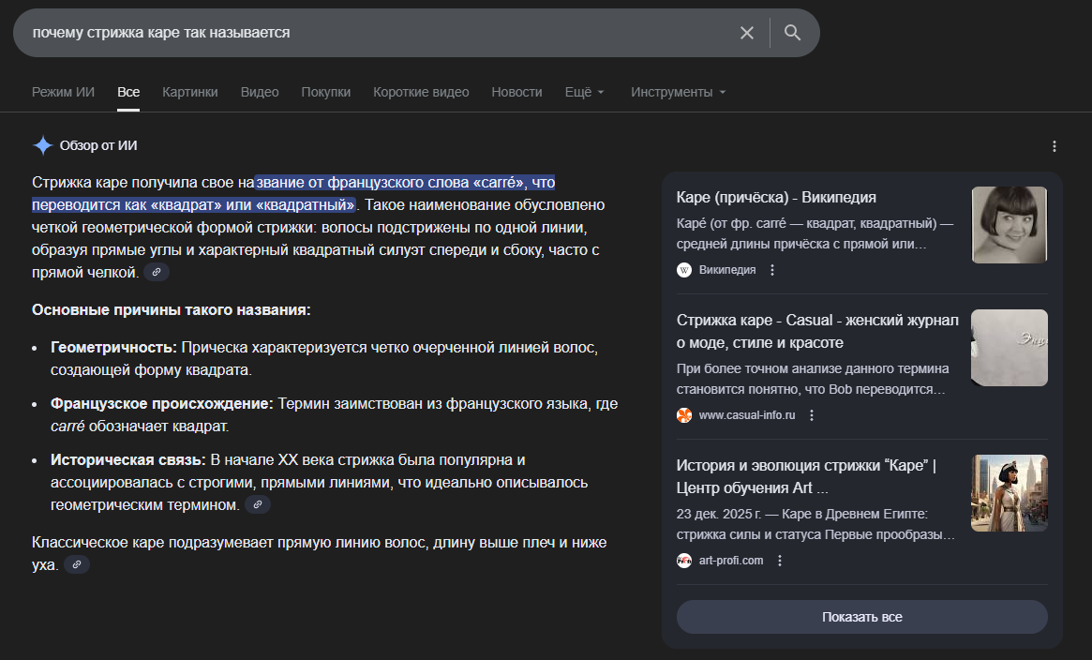Click the source link icon after last sentence
Screen dimensions: 1092x660
77,564
